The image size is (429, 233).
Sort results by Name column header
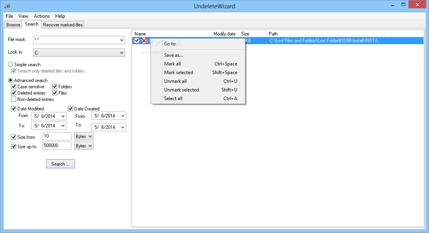coord(172,34)
